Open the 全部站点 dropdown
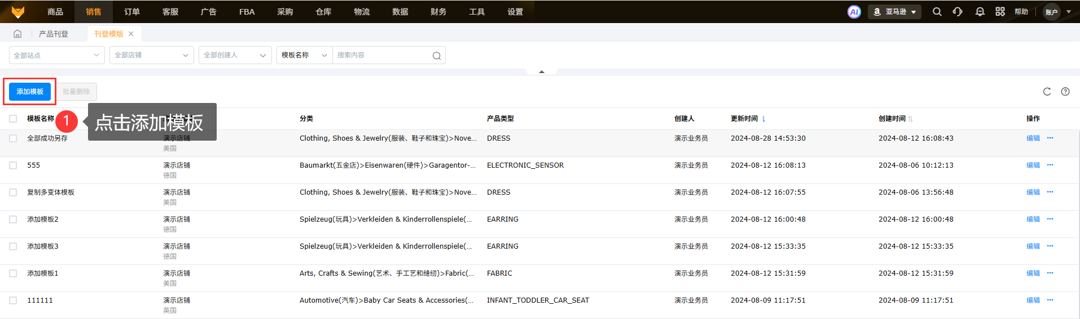 (57, 55)
